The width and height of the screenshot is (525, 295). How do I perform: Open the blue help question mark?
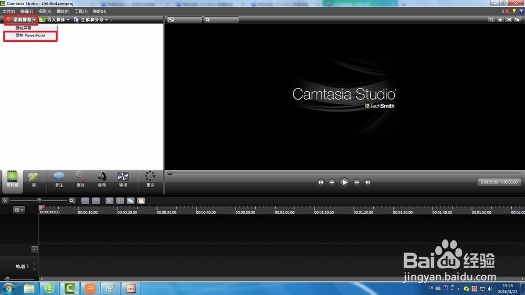(x=521, y=11)
